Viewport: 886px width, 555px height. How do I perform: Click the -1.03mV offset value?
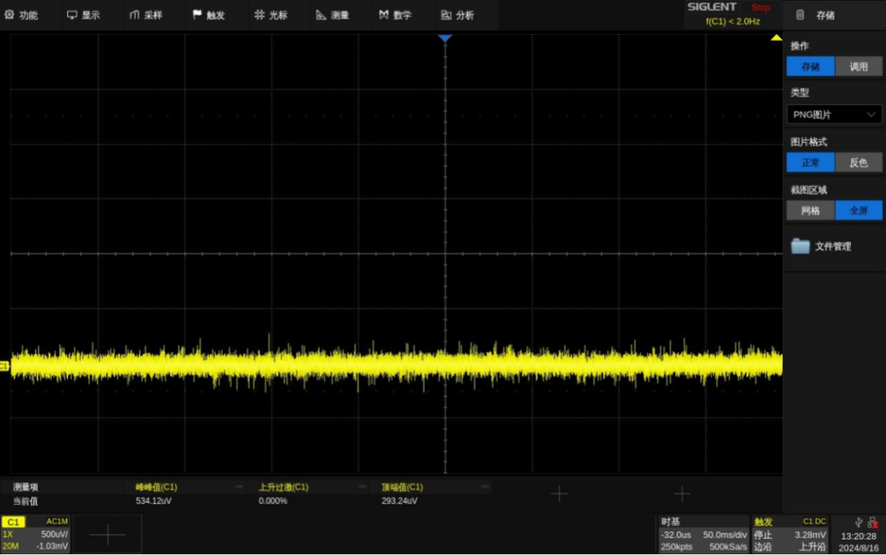point(52,547)
